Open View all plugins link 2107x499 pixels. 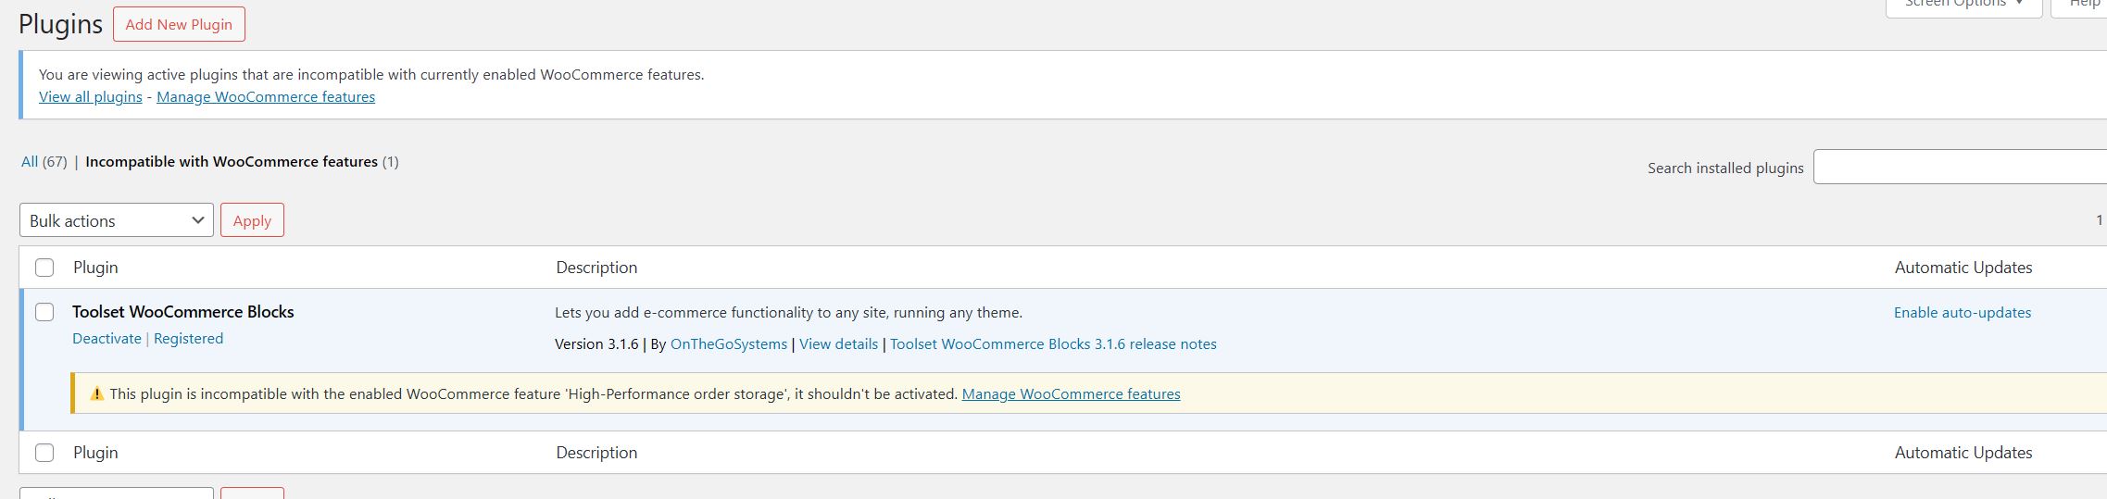coord(91,96)
